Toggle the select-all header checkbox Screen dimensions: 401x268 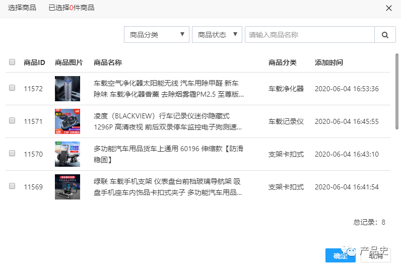click(12, 62)
